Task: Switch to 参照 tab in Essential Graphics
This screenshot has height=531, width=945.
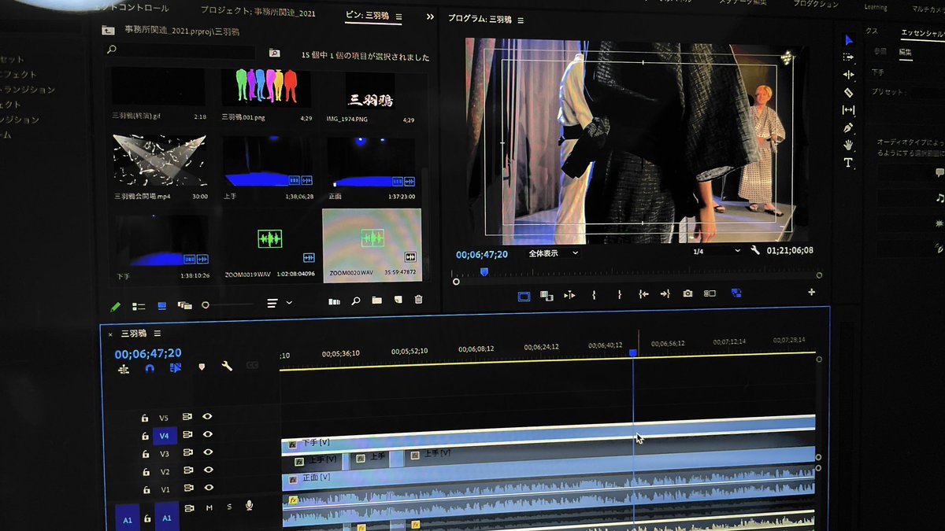Action: click(880, 51)
